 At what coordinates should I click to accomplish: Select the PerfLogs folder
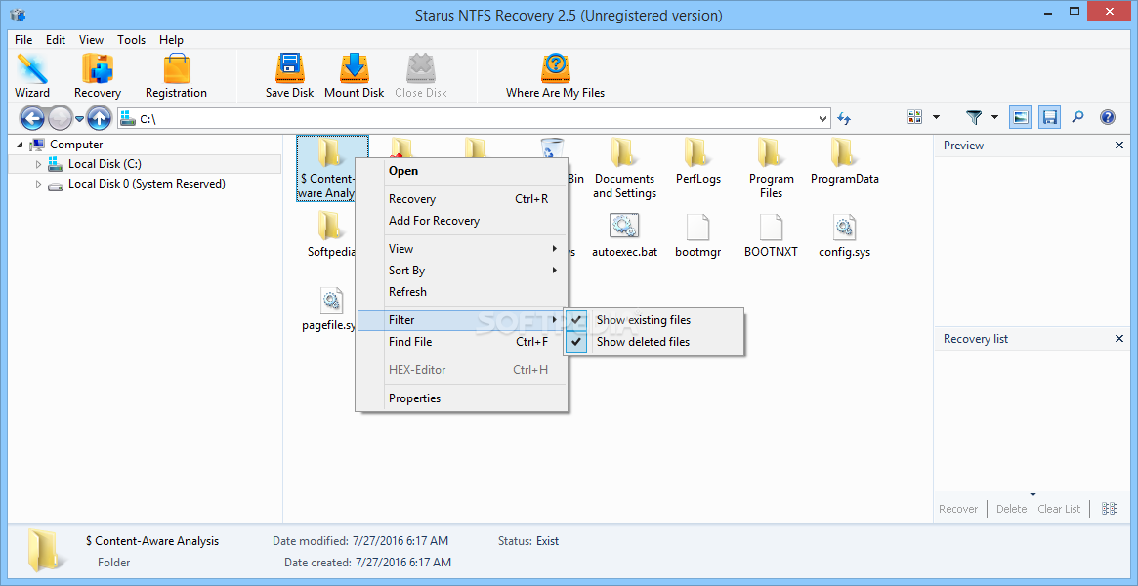click(697, 162)
